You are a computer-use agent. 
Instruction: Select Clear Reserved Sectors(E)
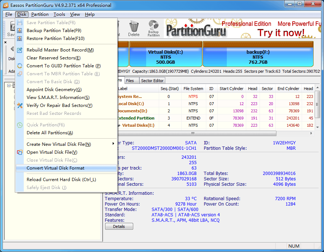pyautogui.click(x=66, y=58)
